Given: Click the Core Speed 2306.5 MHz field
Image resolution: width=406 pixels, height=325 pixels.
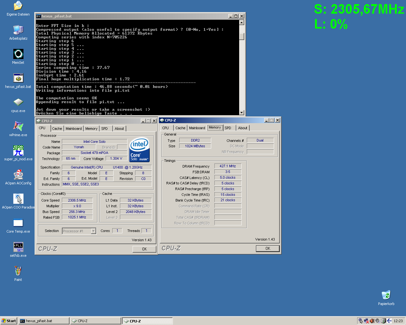Looking at the screenshot, I should point(77,200).
